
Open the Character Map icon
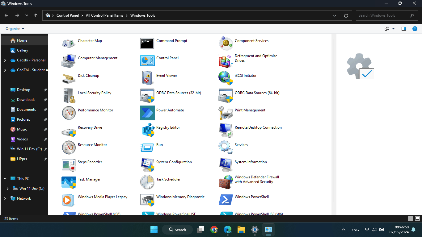(69, 44)
